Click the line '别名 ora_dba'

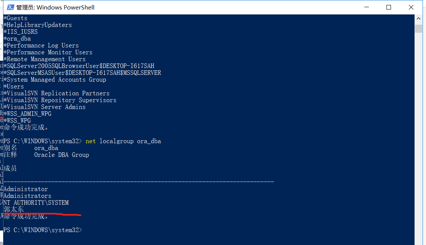coord(30,148)
